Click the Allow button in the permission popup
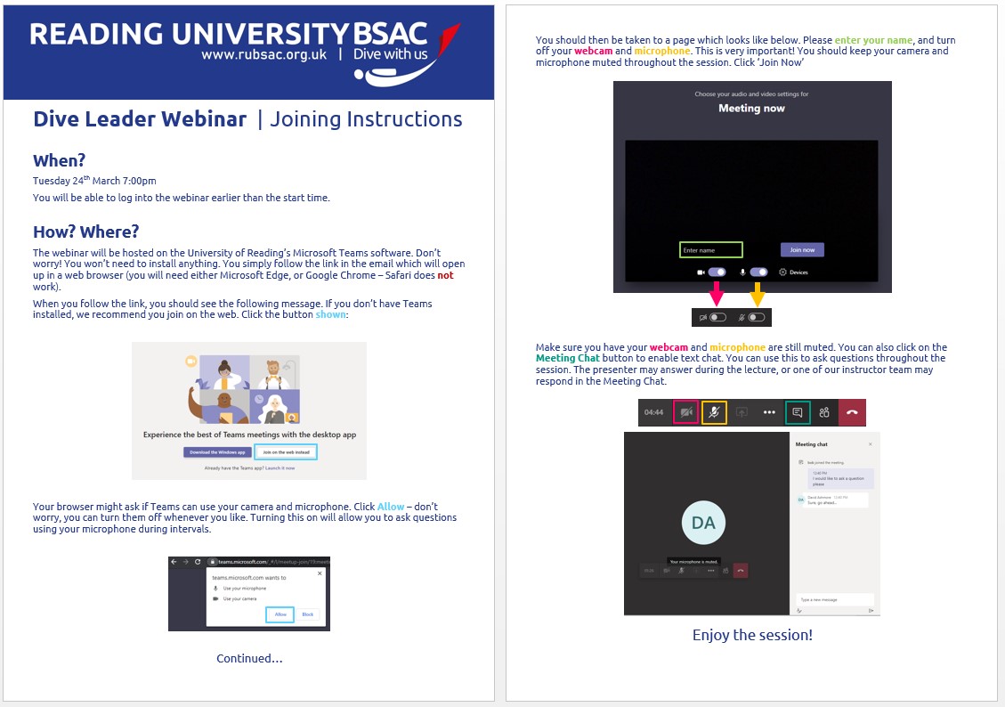This screenshot has height=707, width=1005. (x=280, y=614)
